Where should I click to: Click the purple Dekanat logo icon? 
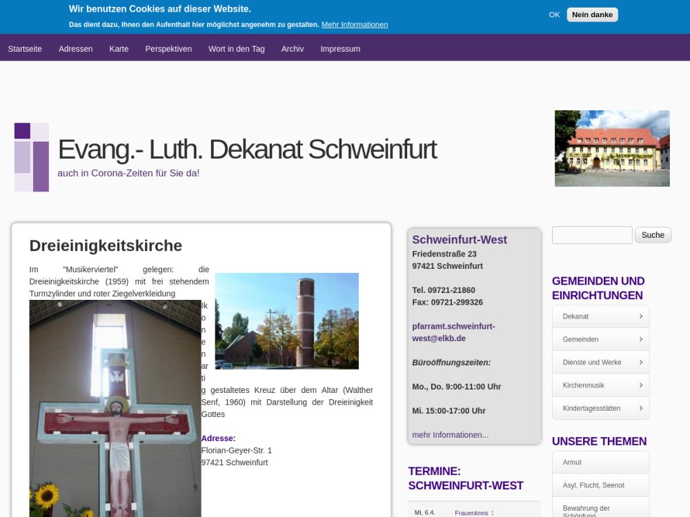click(x=32, y=157)
